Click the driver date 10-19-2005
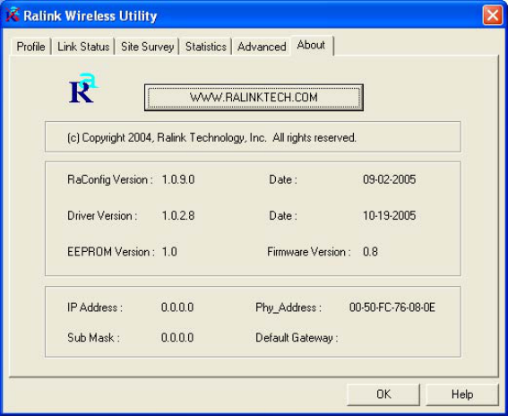The height and width of the screenshot is (416, 508). pos(389,215)
